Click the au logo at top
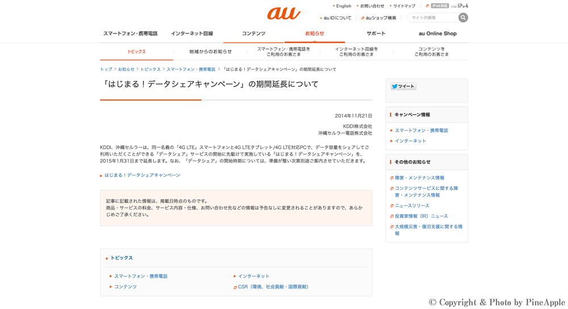Viewport: 568px width, 309px height. pyautogui.click(x=283, y=13)
